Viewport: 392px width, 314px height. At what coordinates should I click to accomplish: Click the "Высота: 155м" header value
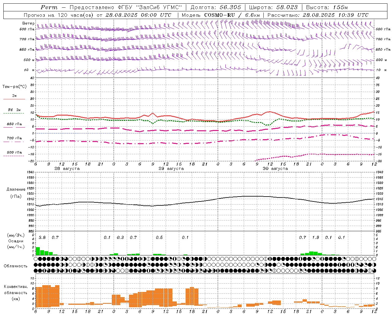pos(327,7)
